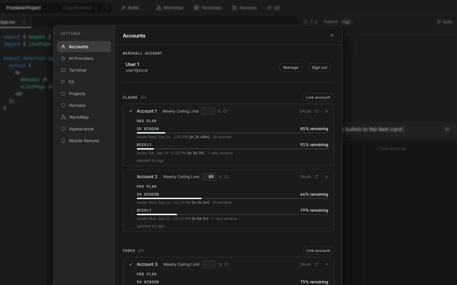Remove Account 1 from Claude accounts
Image resolution: width=457 pixels, height=285 pixels.
pos(327,111)
